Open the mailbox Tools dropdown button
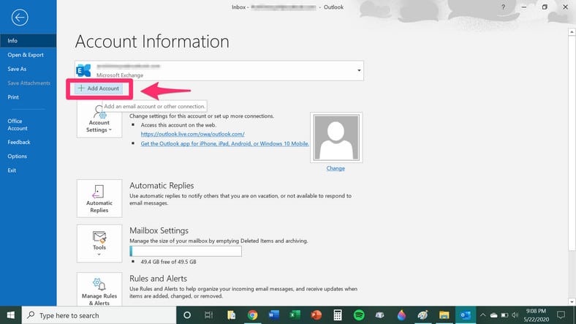 (99, 244)
